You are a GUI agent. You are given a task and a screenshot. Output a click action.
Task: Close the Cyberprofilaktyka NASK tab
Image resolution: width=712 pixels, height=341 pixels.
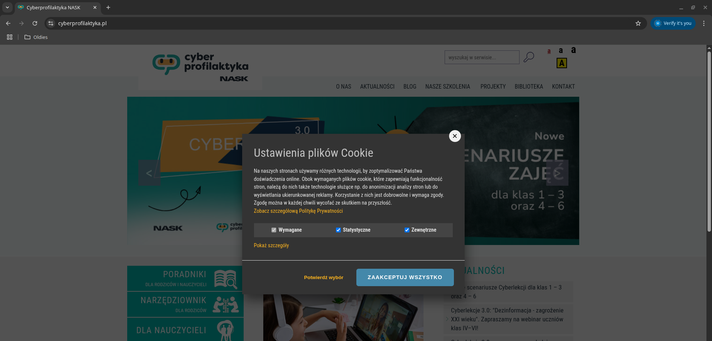click(x=95, y=7)
